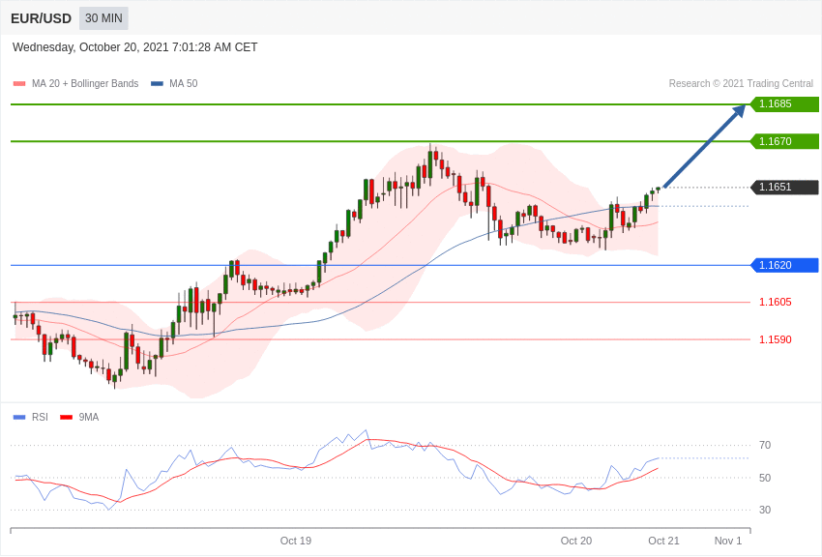
Task: Click the 9MA legend red swatch
Action: coord(66,417)
